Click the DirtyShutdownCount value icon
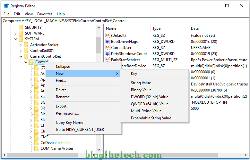Image resolution: width=250 pixels, height=160 pixels. click(x=108, y=54)
